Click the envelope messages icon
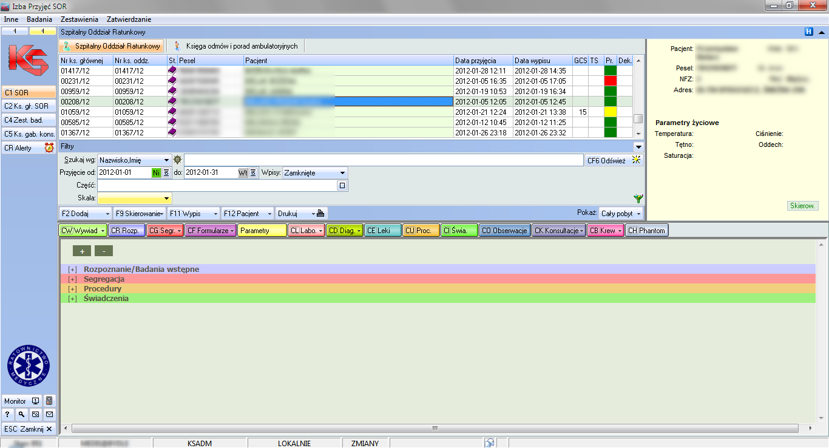829x448 pixels. (49, 415)
